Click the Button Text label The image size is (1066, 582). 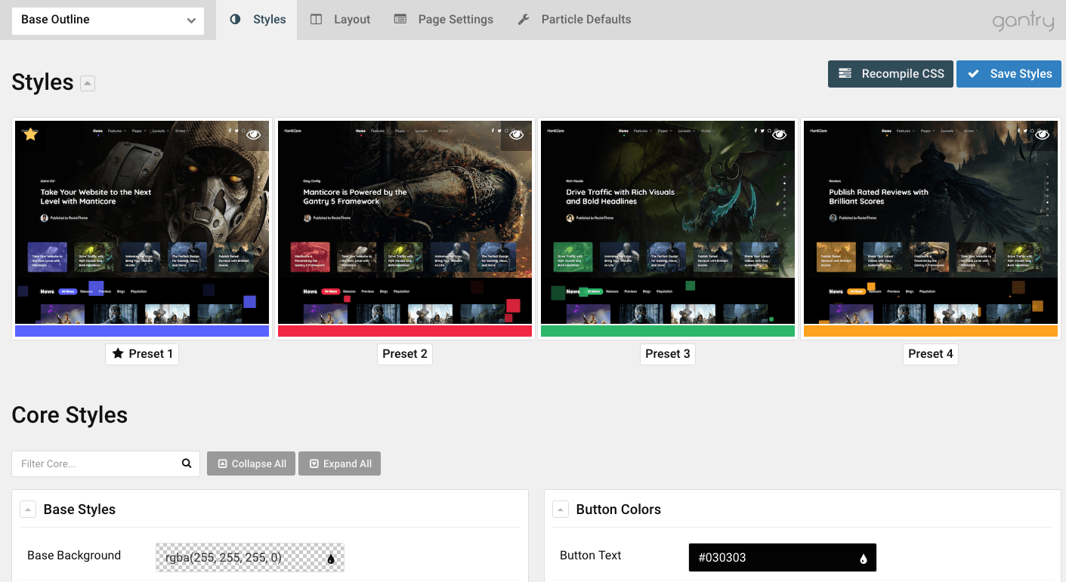[591, 556]
